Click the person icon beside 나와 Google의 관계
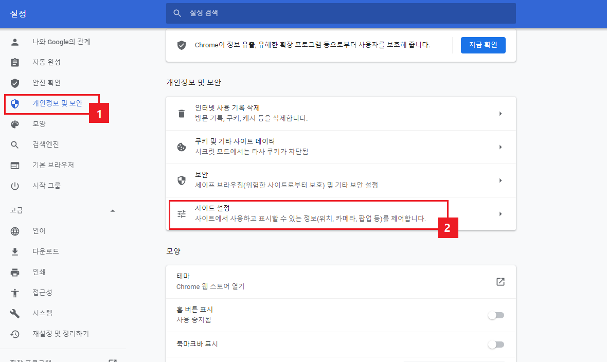 (x=15, y=42)
